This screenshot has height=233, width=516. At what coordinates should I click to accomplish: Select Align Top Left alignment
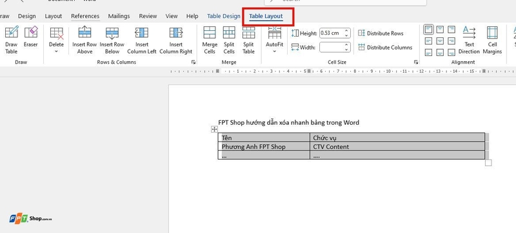[428, 30]
